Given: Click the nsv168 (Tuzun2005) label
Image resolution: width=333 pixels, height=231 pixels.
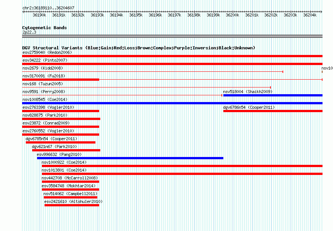Looking at the screenshot, I should [43, 84].
